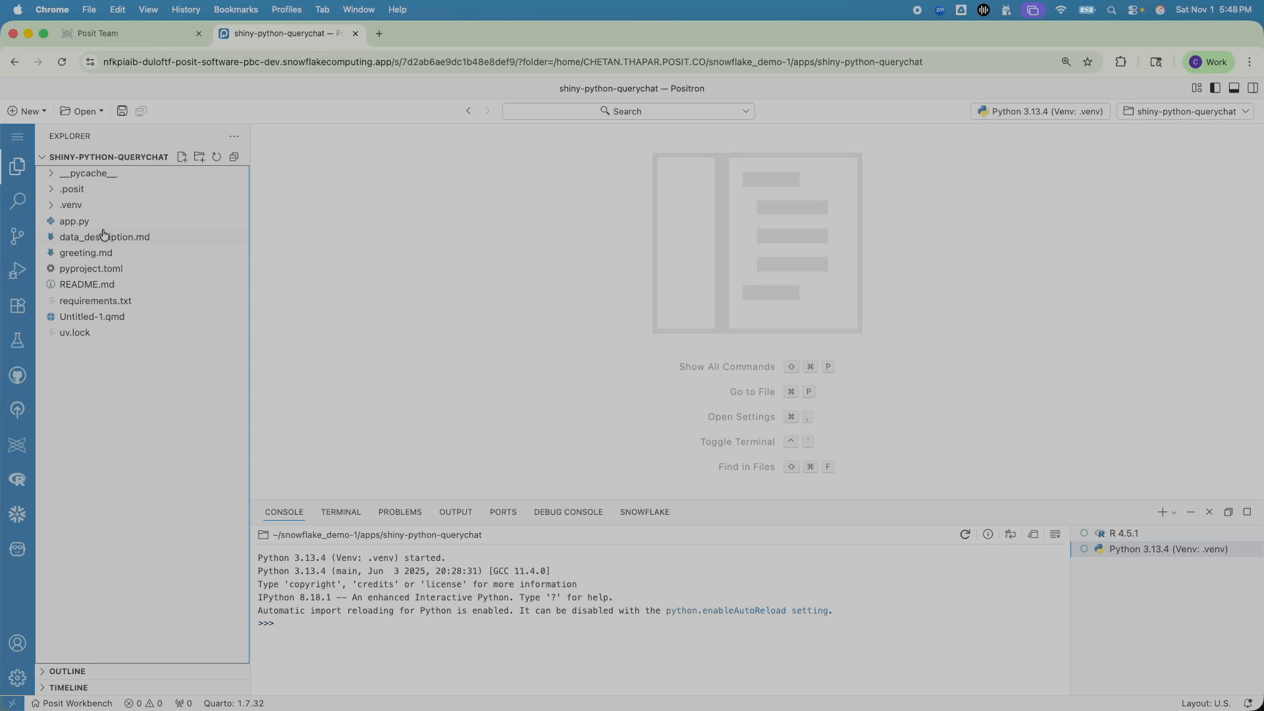Restart the console with the restart icon
Screen dimensions: 1264x711
(965, 535)
